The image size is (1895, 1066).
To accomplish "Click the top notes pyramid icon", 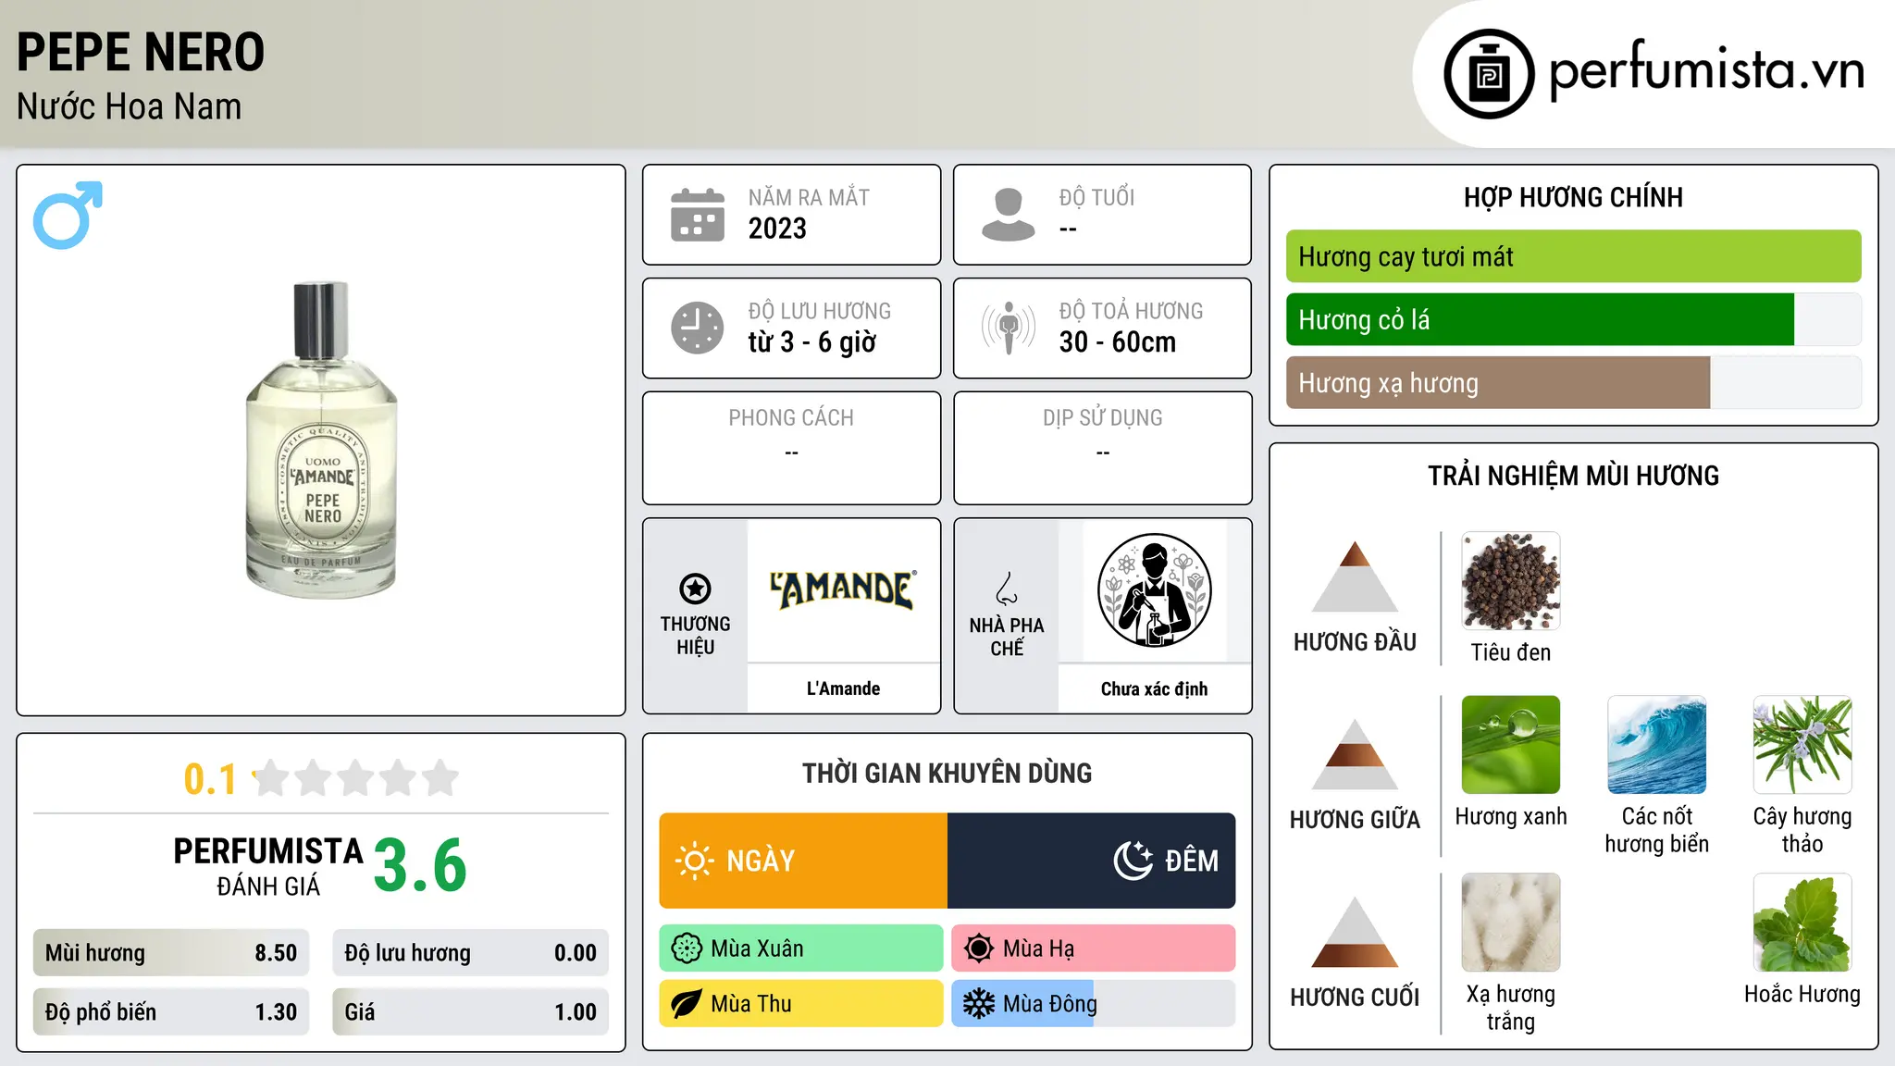I will pyautogui.click(x=1355, y=576).
